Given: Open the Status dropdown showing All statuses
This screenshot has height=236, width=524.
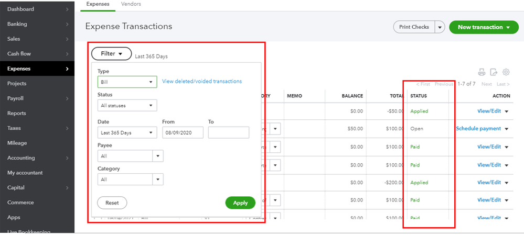Looking at the screenshot, I should point(127,106).
